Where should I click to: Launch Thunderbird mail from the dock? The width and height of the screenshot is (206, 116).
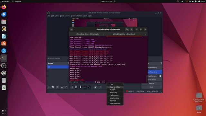coord(4,14)
